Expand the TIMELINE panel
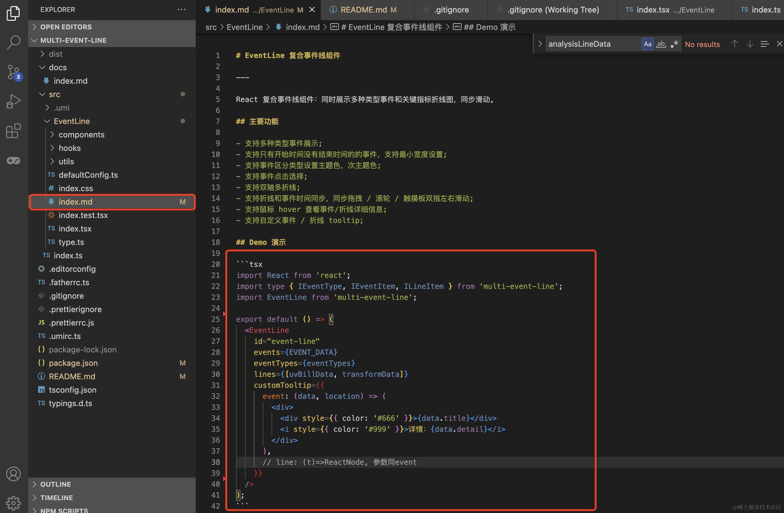Screen dimensions: 784x513 coord(112,497)
